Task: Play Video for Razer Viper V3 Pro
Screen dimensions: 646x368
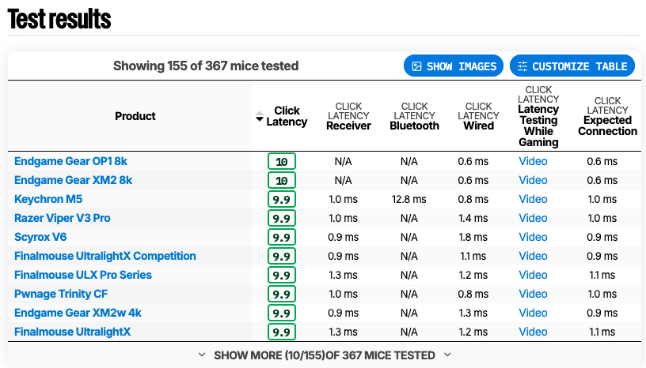Action: [x=533, y=218]
